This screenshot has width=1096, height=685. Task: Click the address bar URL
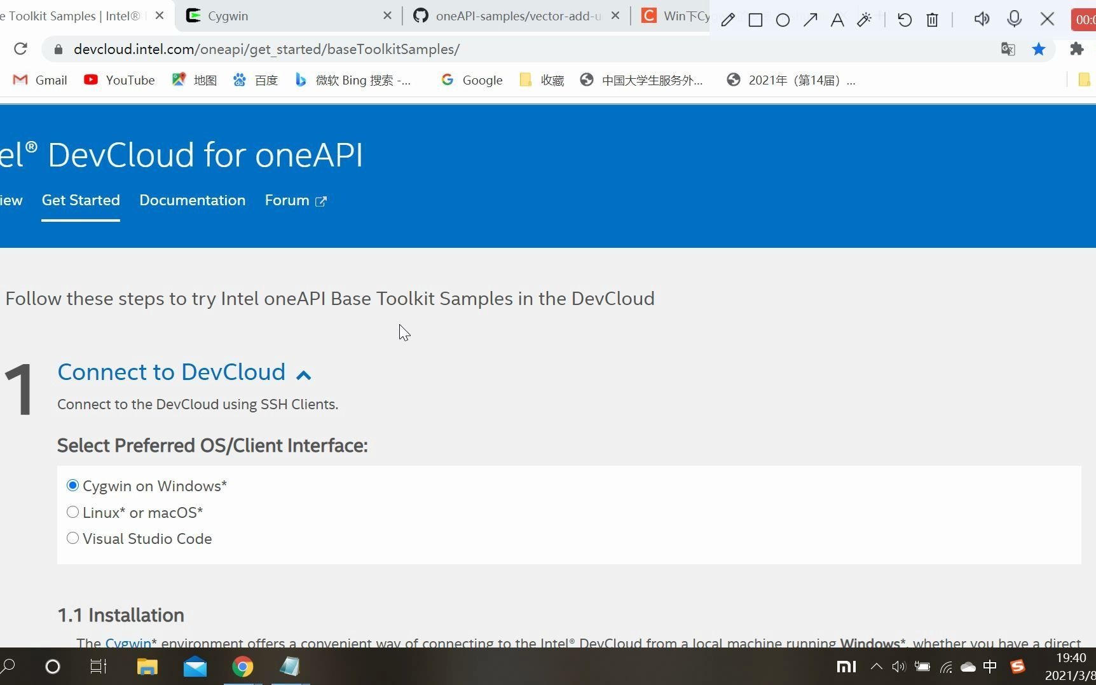click(266, 49)
